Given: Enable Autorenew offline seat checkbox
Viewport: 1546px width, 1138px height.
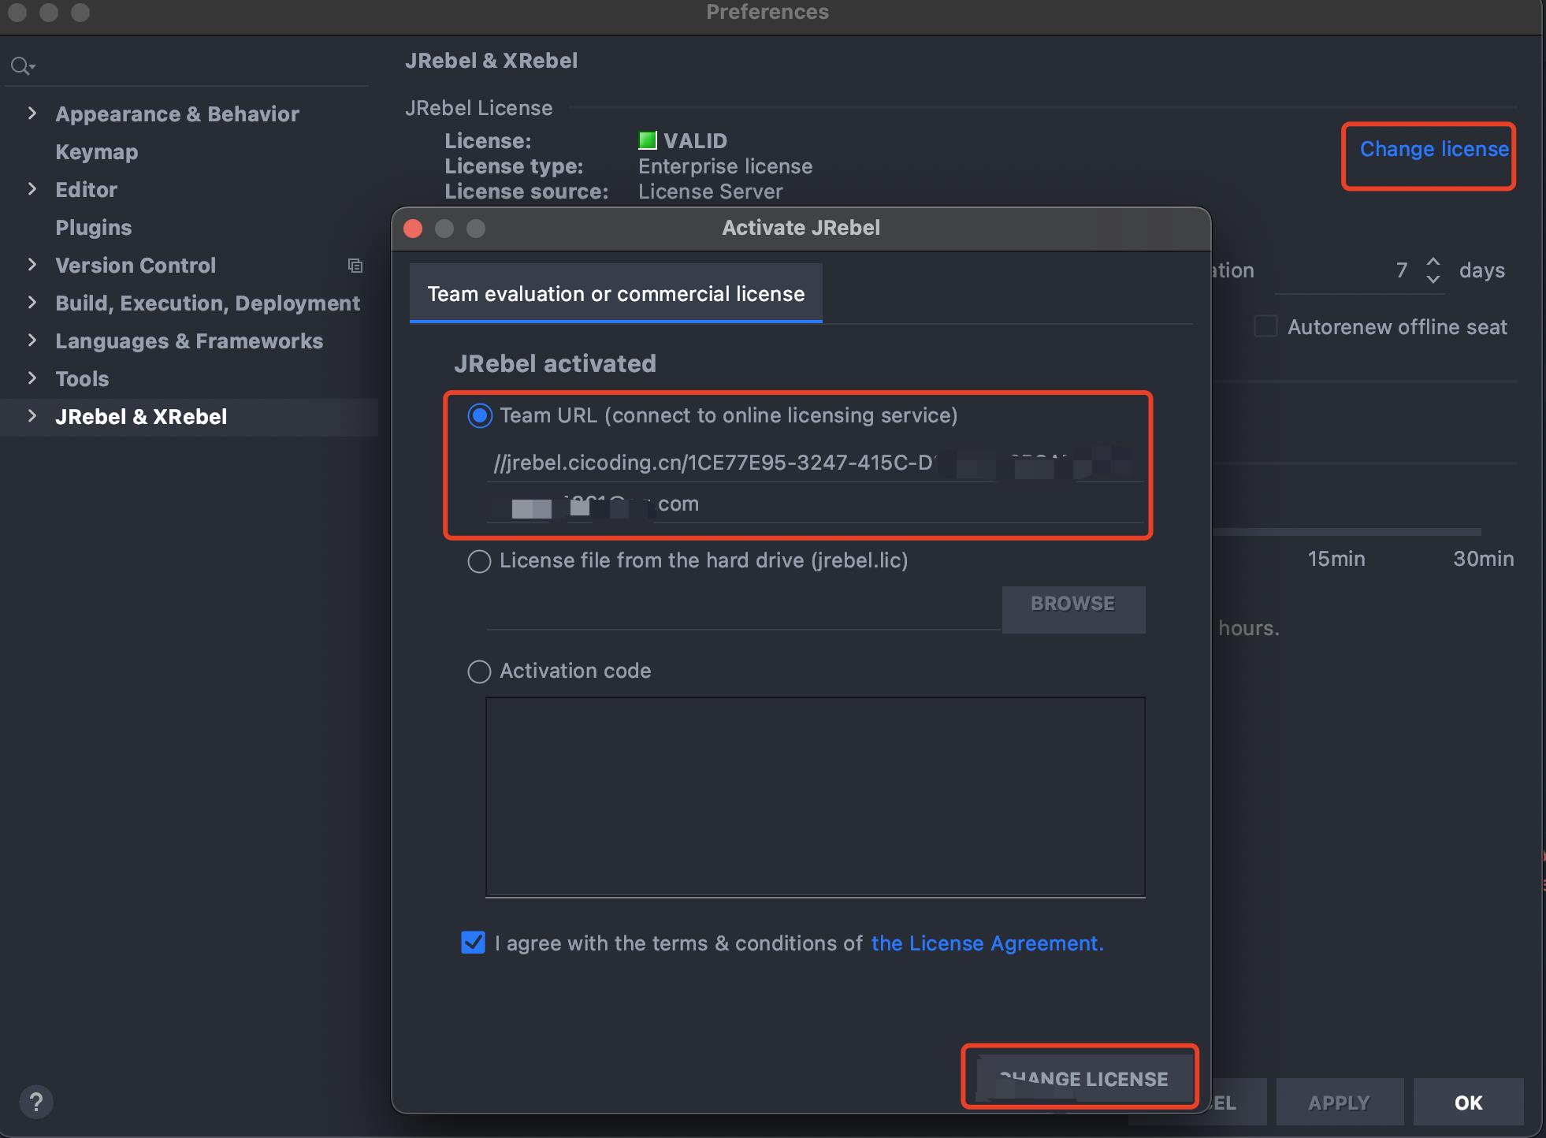Looking at the screenshot, I should (1265, 326).
